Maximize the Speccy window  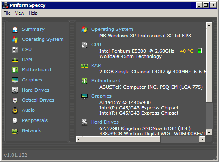pyautogui.click(x=206, y=5)
